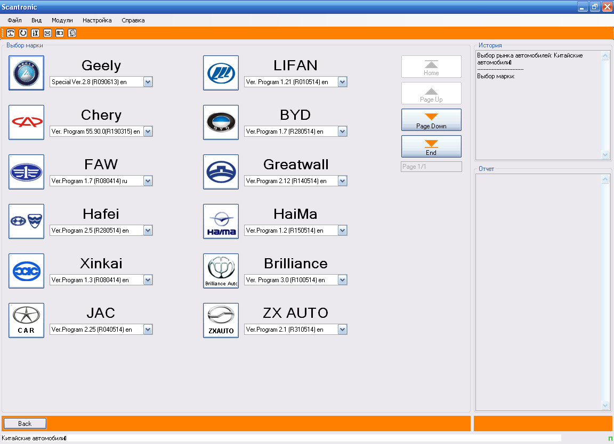Open the Файл menu
614x444 pixels.
pos(14,20)
